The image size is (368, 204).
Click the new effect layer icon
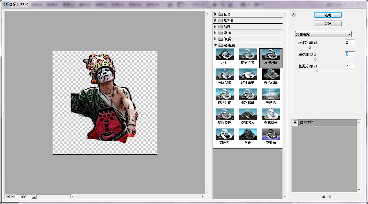323,197
